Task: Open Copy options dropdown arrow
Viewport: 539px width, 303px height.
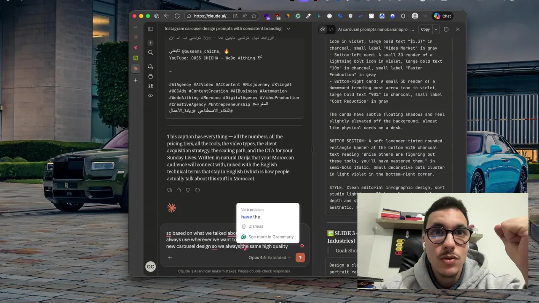Action: [x=436, y=29]
